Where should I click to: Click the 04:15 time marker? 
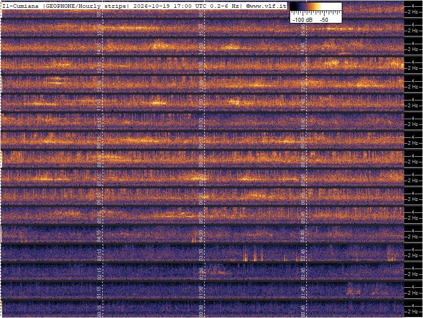pyautogui.click(x=99, y=236)
